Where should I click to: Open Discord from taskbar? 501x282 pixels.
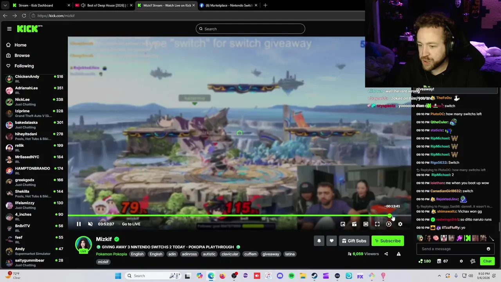click(x=280, y=276)
